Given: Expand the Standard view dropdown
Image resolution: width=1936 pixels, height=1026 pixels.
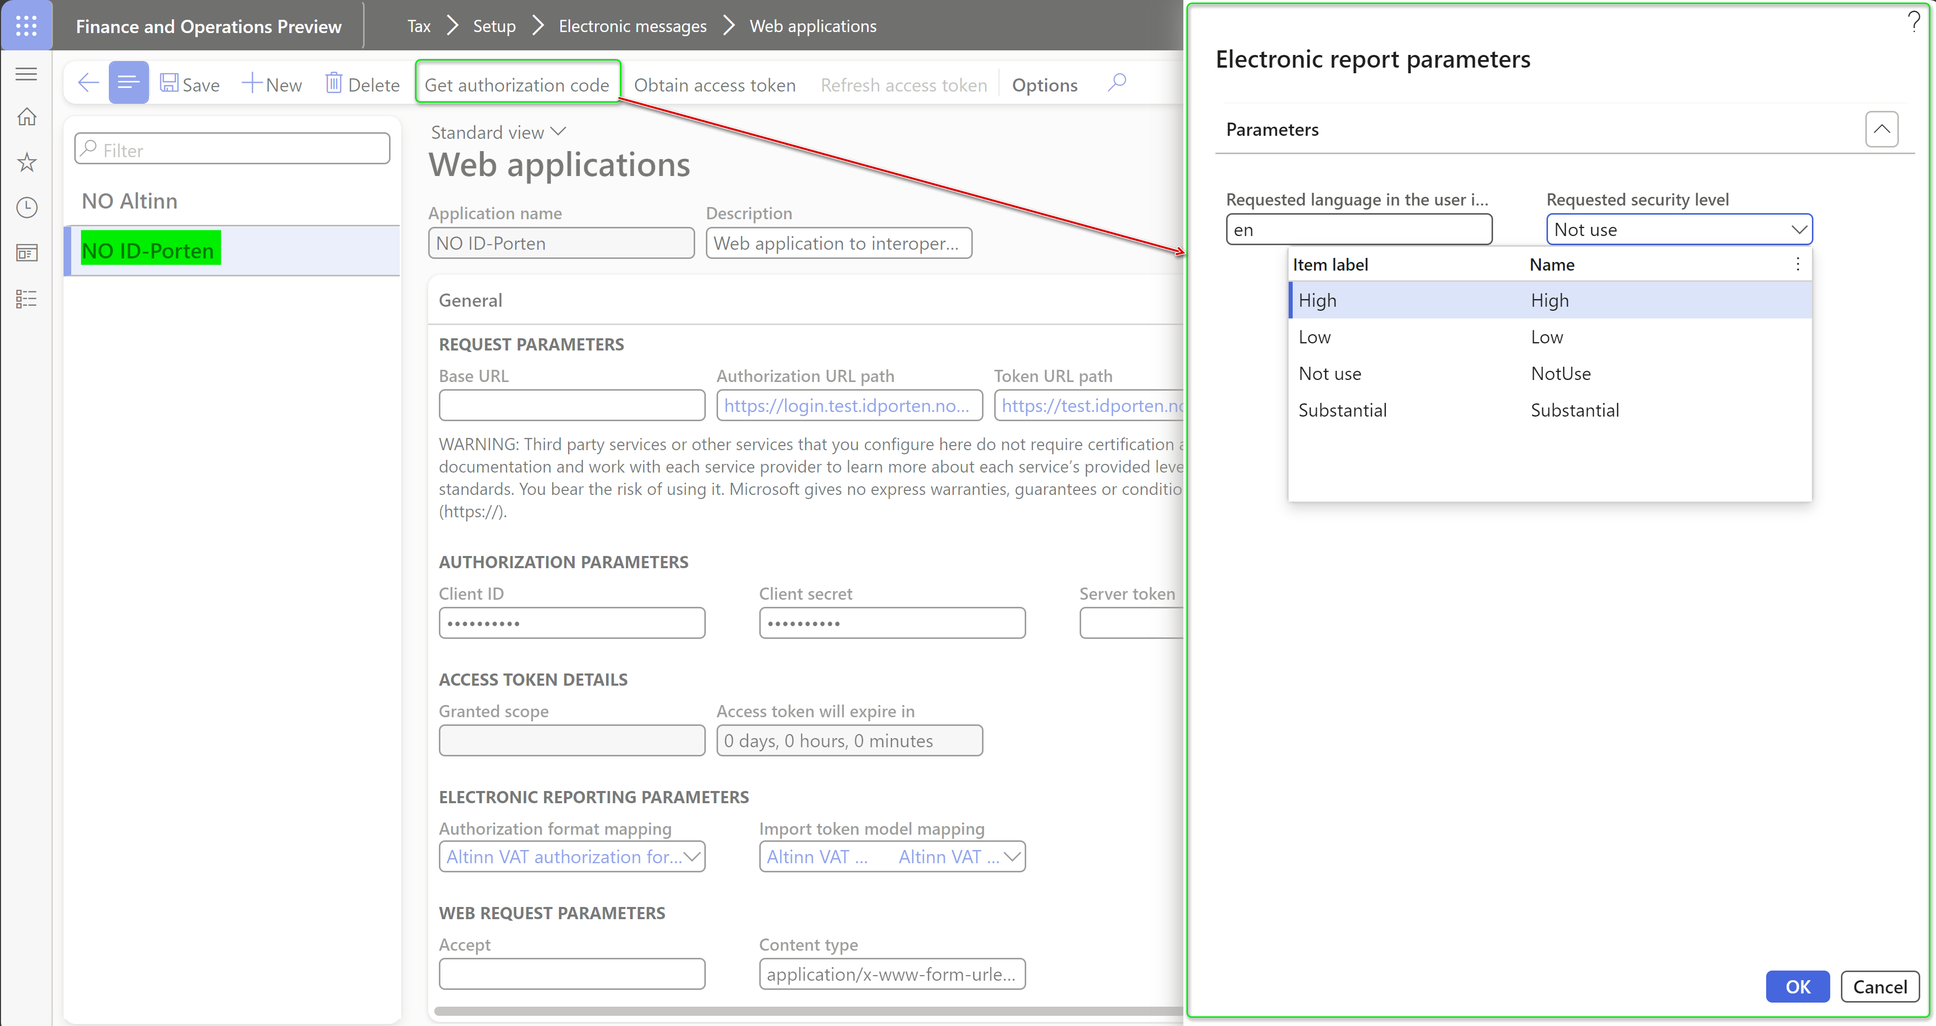Looking at the screenshot, I should click(498, 132).
